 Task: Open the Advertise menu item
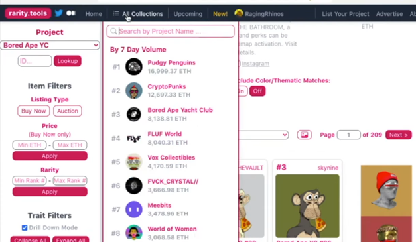tap(389, 14)
